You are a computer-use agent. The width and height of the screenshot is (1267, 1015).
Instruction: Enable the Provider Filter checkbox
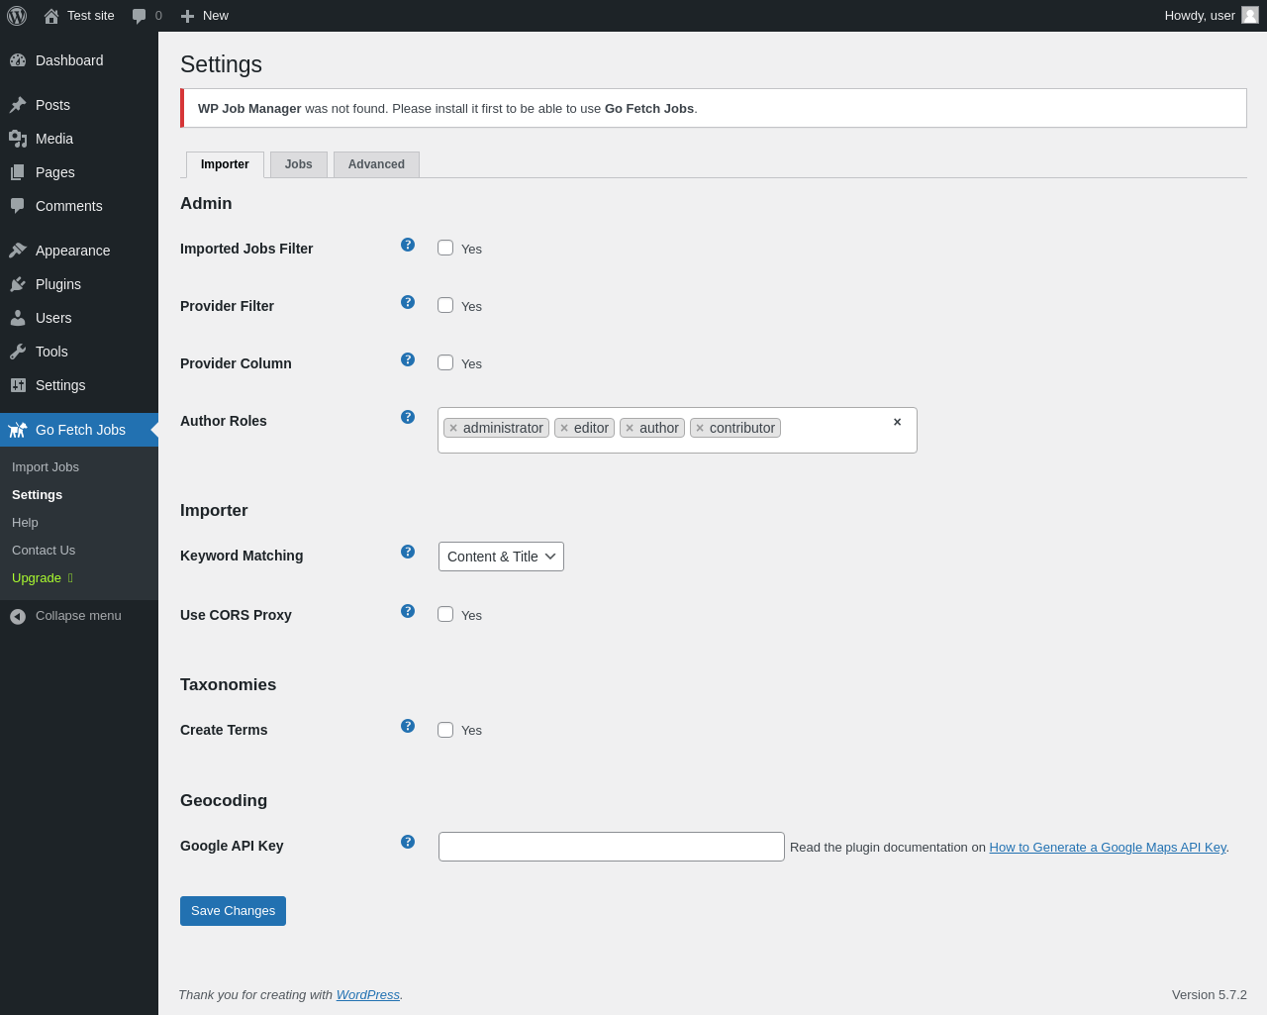coord(445,305)
